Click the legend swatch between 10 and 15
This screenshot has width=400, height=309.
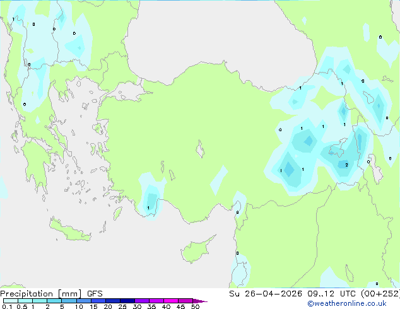(x=84, y=301)
